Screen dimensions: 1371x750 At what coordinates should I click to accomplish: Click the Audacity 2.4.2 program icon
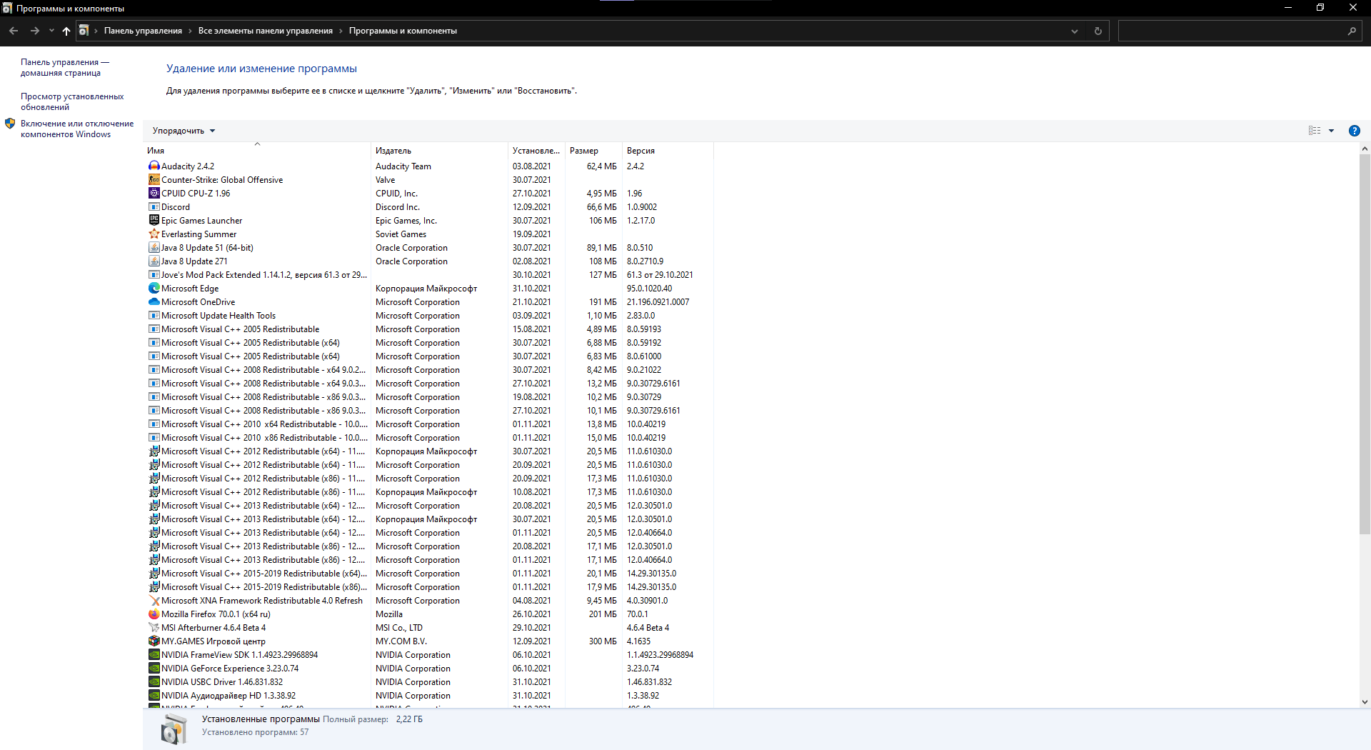pyautogui.click(x=154, y=166)
